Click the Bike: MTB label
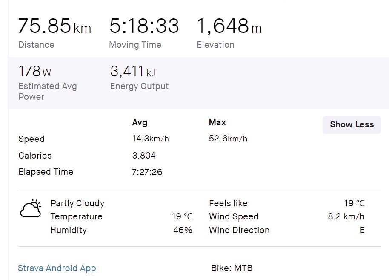Screen dimensions: 389x280 (232, 268)
